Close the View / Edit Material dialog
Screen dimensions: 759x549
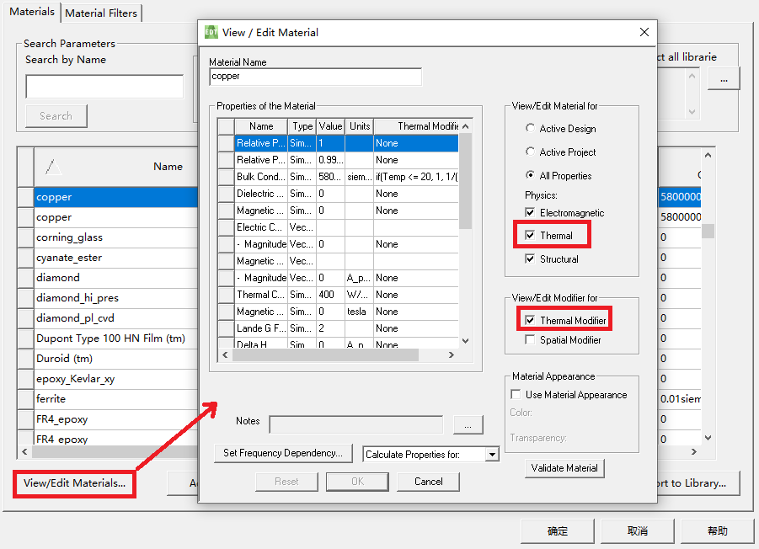pos(644,32)
